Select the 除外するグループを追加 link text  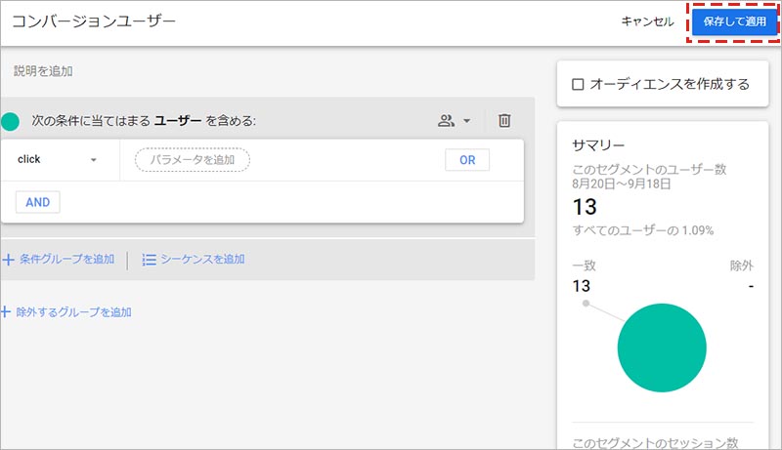pos(73,312)
